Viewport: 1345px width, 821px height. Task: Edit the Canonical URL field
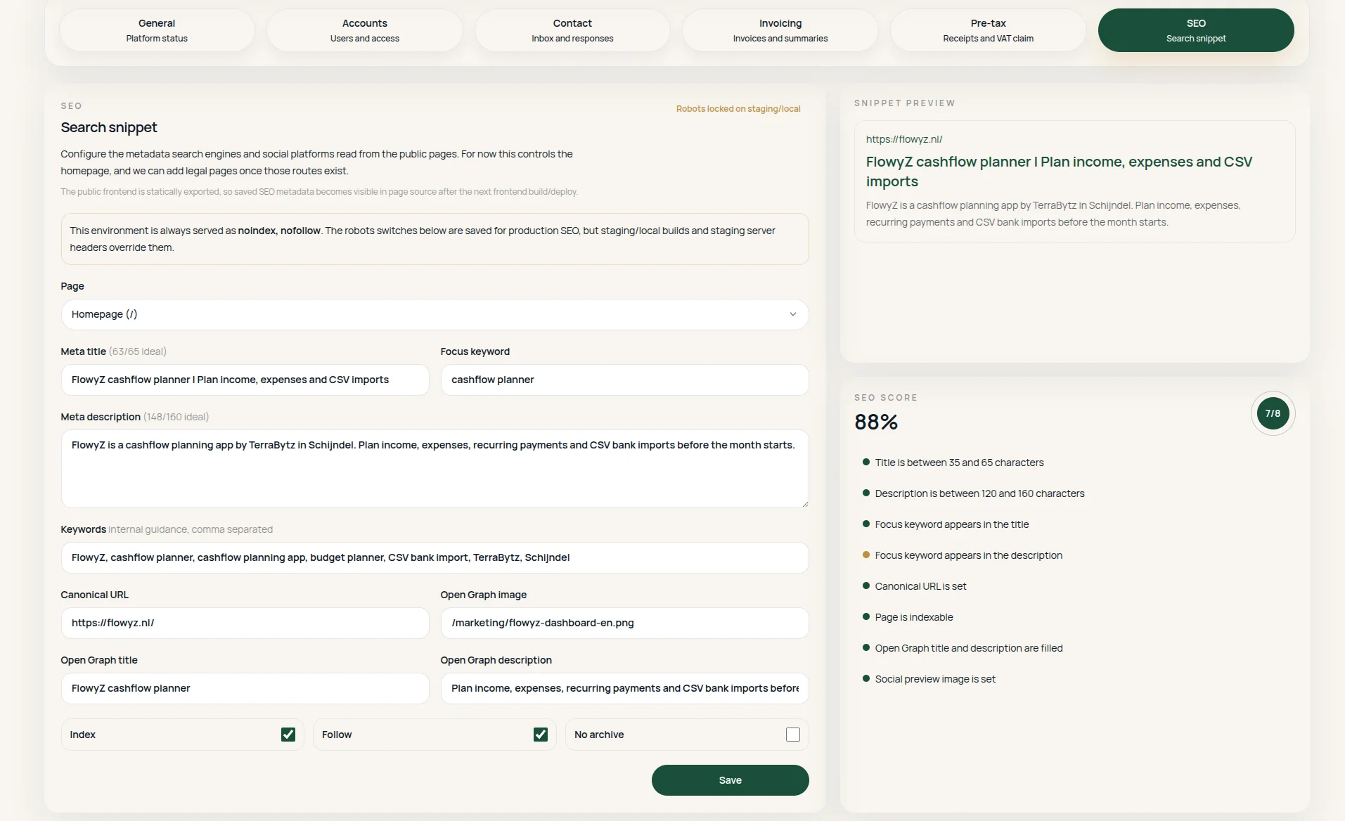[x=245, y=623]
